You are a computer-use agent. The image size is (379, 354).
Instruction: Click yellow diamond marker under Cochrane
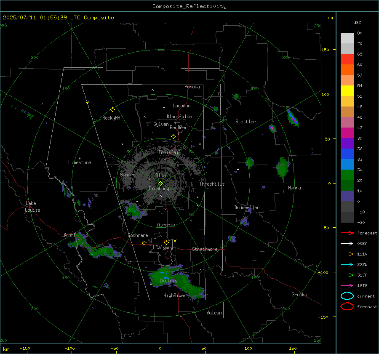coord(144,243)
